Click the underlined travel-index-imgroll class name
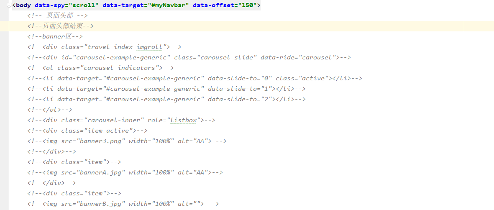This screenshot has width=494, height=210. coord(124,47)
